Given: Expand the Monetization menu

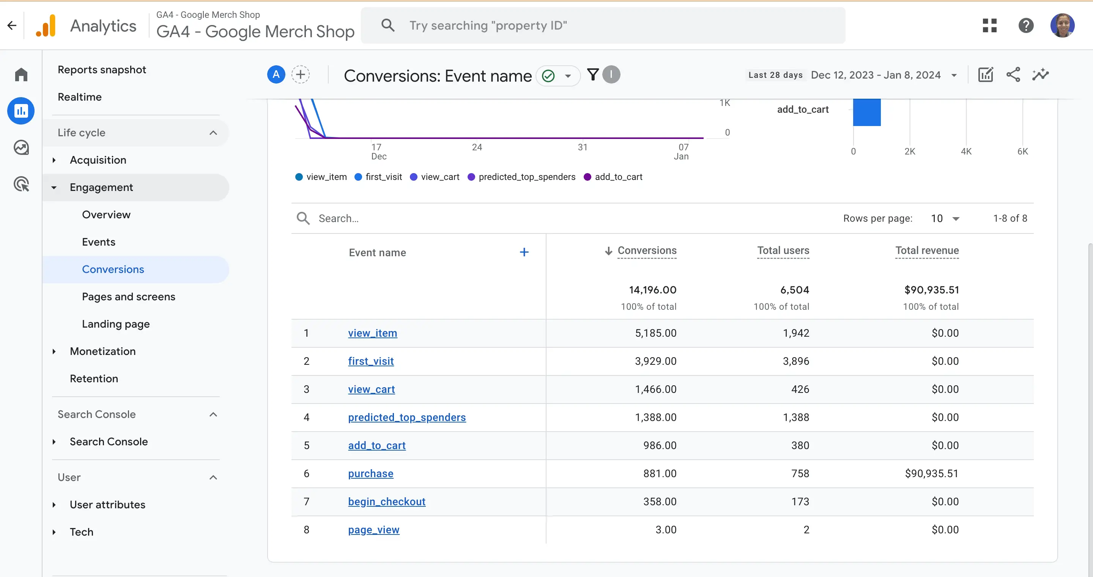Looking at the screenshot, I should point(54,351).
